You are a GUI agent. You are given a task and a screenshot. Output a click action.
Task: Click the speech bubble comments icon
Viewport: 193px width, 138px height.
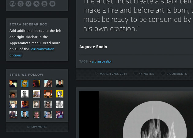(x=163, y=74)
